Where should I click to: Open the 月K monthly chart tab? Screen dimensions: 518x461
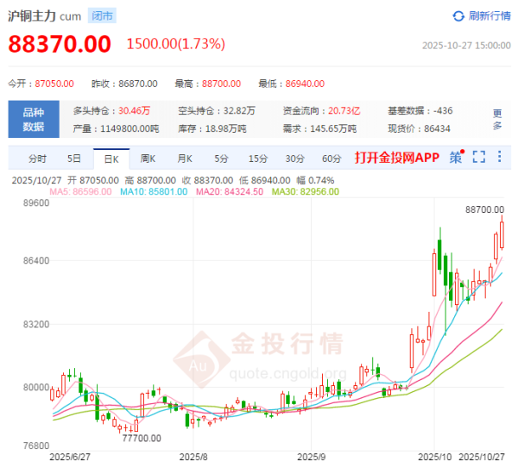(x=185, y=159)
